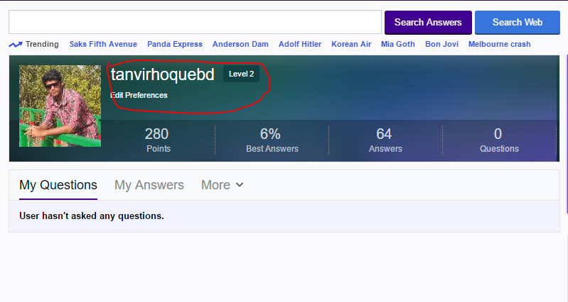Open the Edit Preferences link
568x302 pixels.
pos(139,95)
